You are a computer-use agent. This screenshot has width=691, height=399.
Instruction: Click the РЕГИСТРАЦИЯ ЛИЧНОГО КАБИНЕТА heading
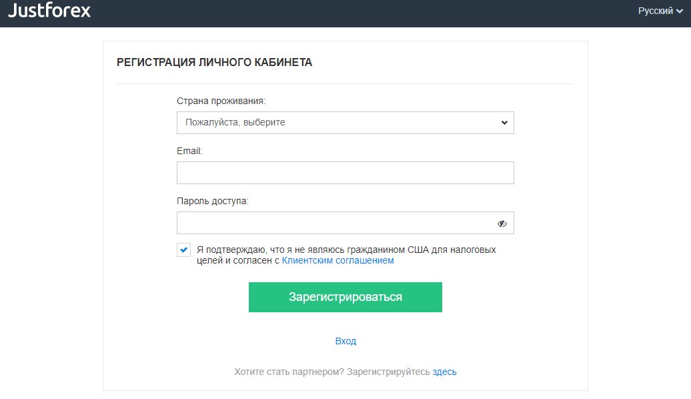point(213,62)
